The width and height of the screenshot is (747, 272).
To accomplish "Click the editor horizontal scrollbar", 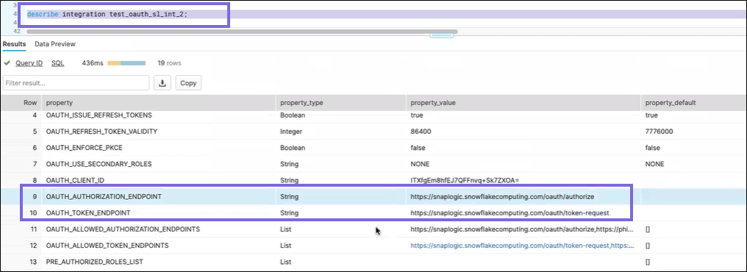I will pos(242,32).
